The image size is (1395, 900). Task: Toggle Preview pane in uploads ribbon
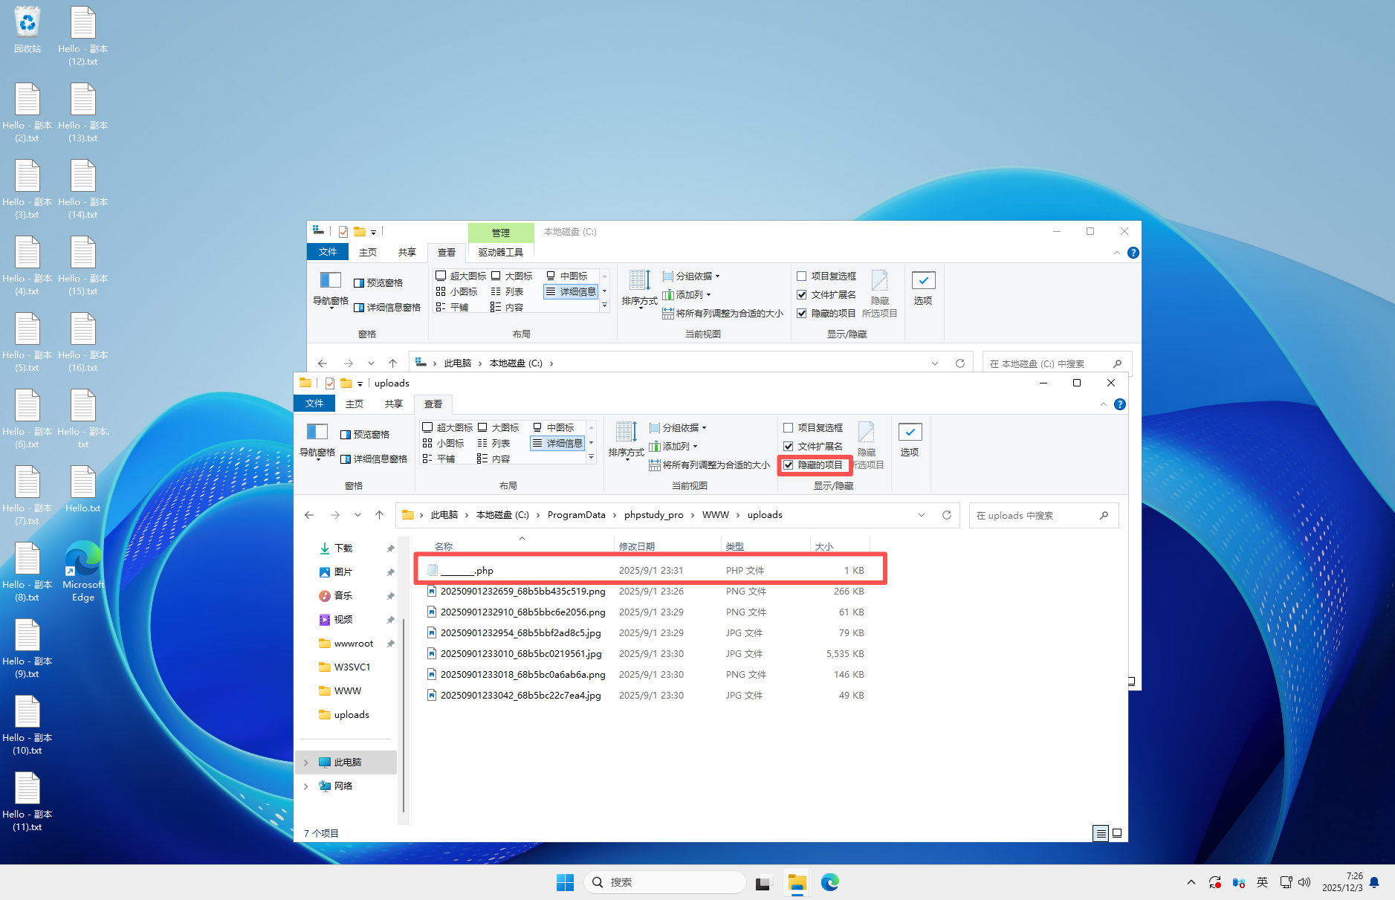[x=365, y=434]
